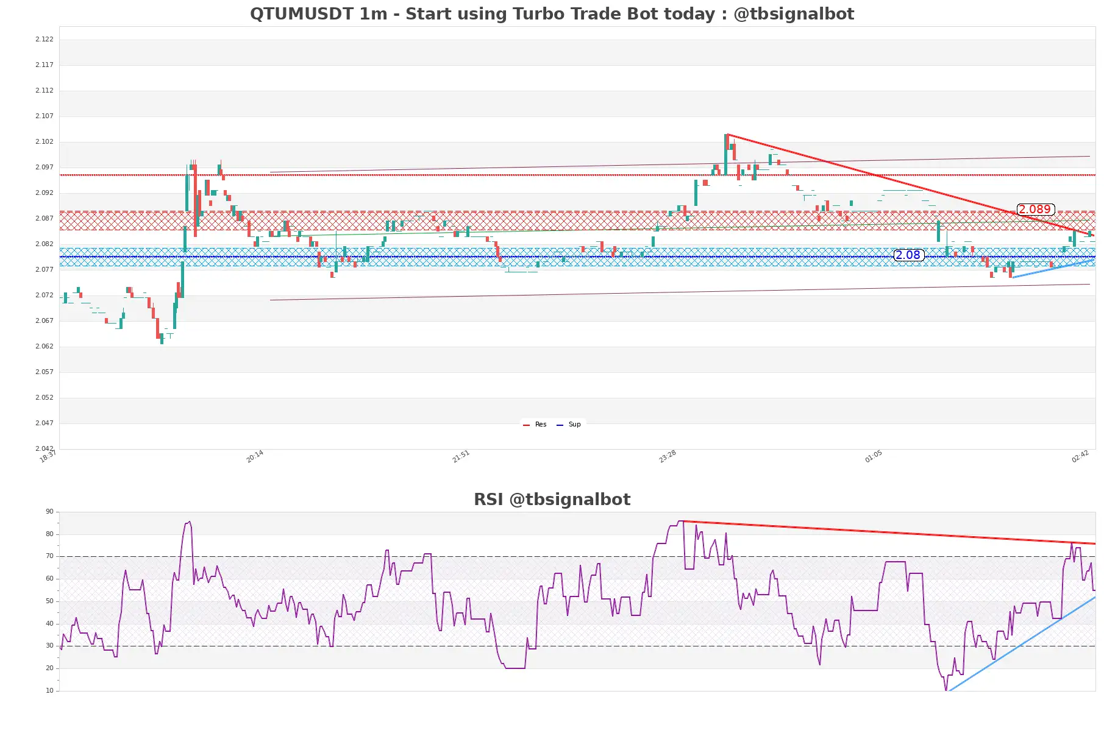Click the RSI 10 axis label

tap(49, 691)
